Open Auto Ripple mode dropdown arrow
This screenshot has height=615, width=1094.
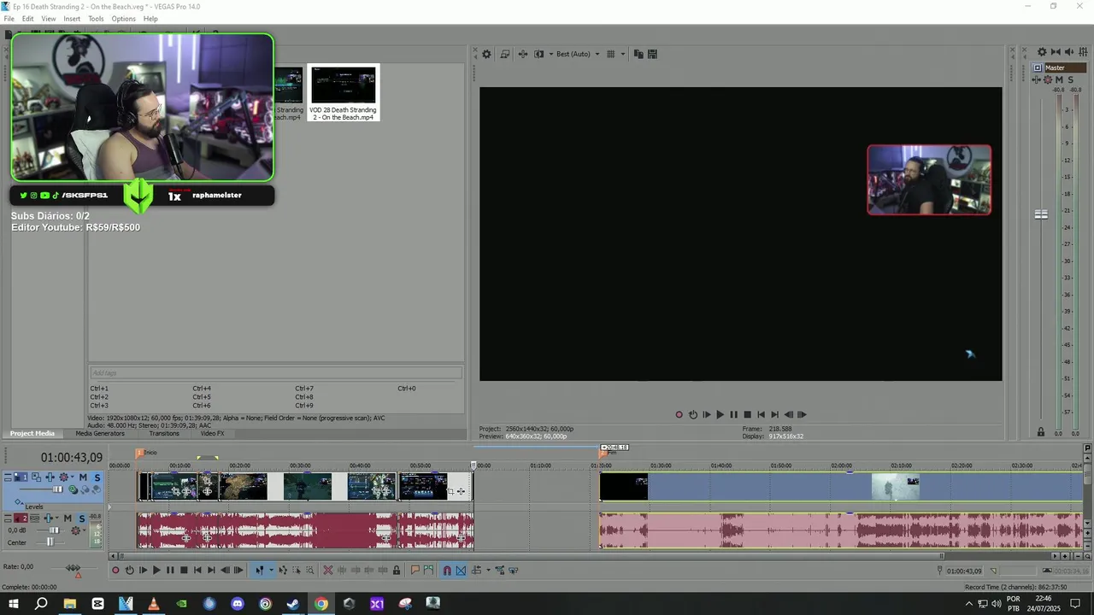tap(488, 570)
